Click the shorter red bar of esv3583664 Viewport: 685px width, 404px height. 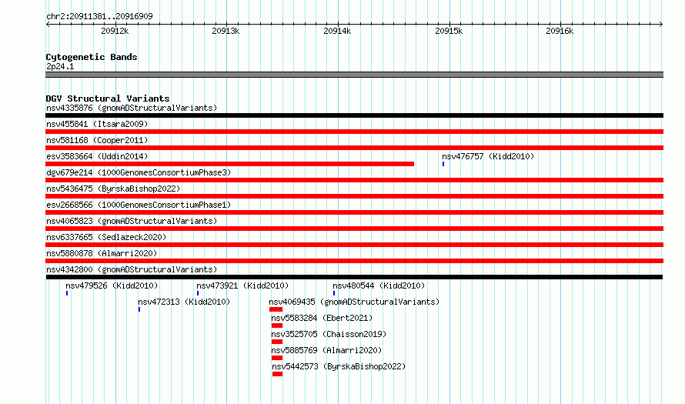[230, 164]
